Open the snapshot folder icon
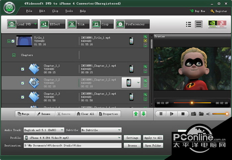This screenshot has height=160, width=232. 201,114
